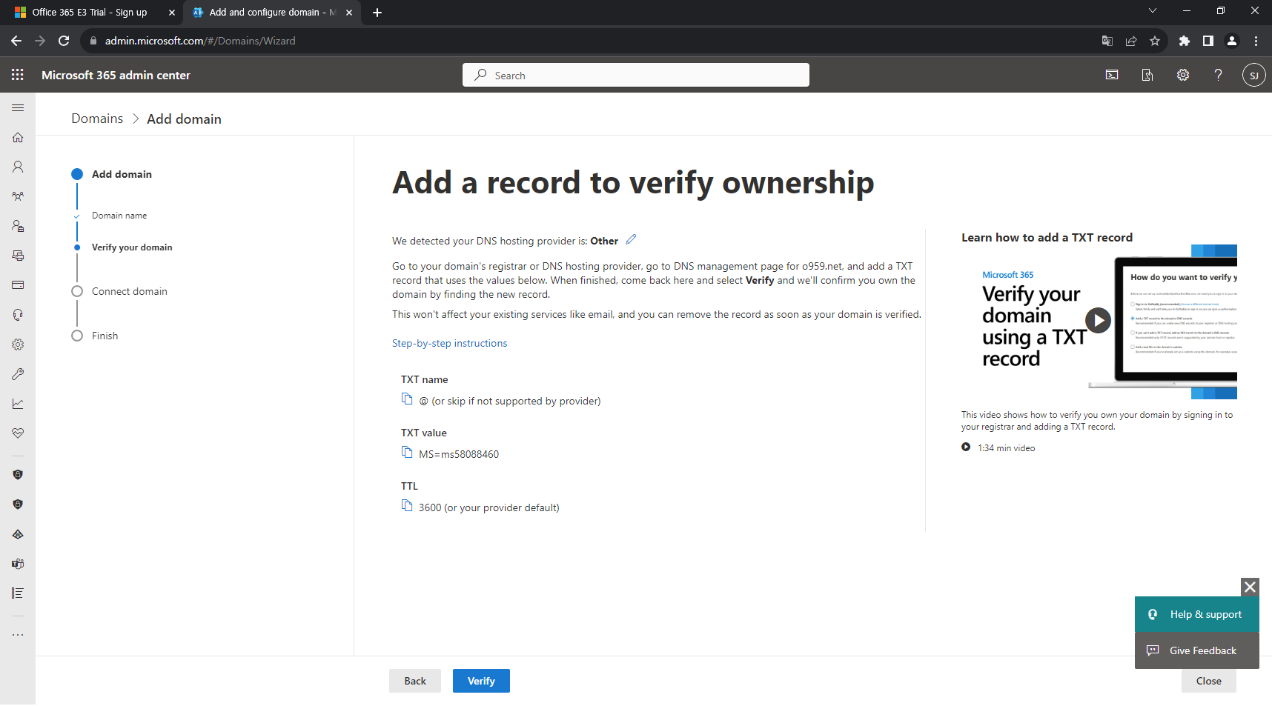This screenshot has height=706, width=1272.
Task: Copy the TTL 3600 value
Action: pyautogui.click(x=407, y=505)
